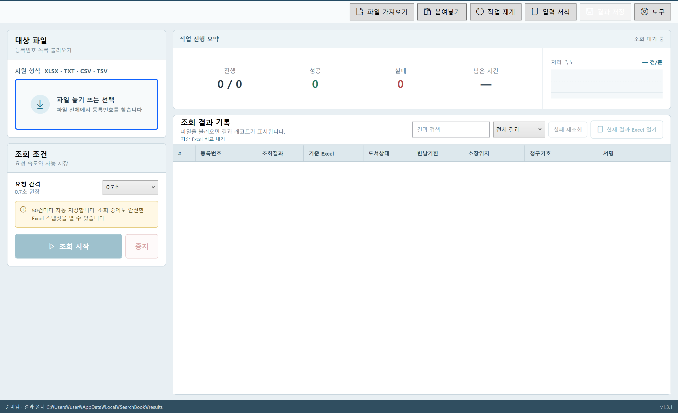Click the 기준 Excel 비교 대기 link
Screen dimensions: 678x413
tap(202, 139)
